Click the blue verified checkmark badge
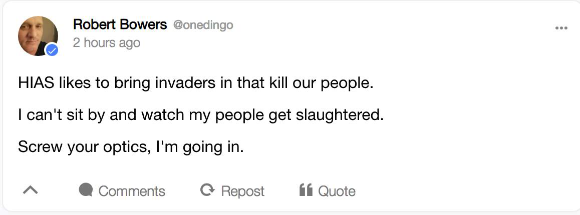Viewport: 580px width, 215px height. click(52, 50)
